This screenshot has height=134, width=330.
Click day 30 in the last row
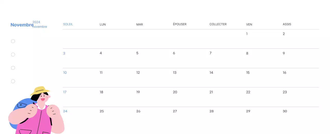coord(285,111)
